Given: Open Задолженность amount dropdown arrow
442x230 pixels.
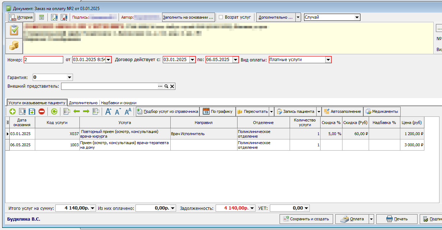Looking at the screenshot, I should click(252, 208).
